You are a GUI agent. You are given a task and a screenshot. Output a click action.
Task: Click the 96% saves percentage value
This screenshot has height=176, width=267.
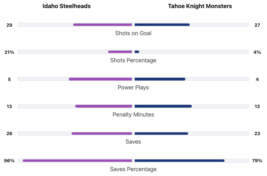tap(9, 161)
